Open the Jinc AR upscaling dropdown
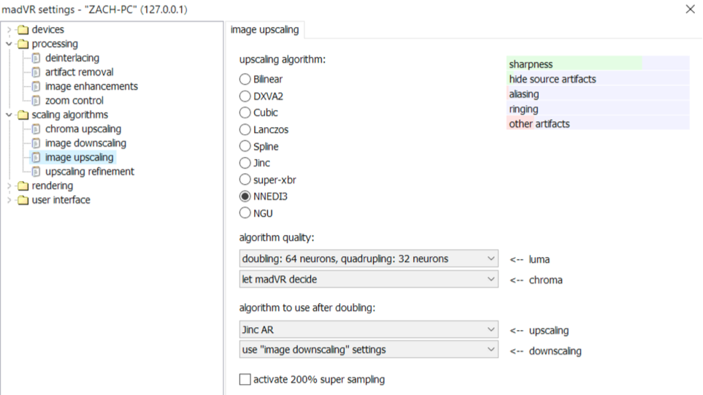The width and height of the screenshot is (703, 395). [369, 329]
